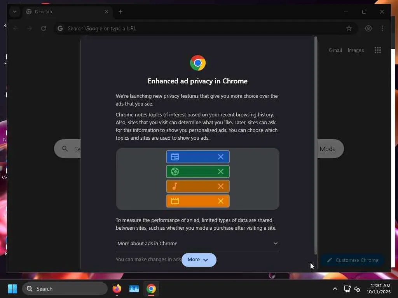Open the Chrome three-dot menu
This screenshot has width=398, height=298.
point(382,28)
